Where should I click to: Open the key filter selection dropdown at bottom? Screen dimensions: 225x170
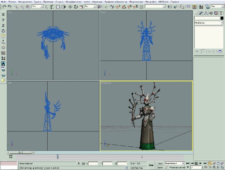tap(175, 163)
